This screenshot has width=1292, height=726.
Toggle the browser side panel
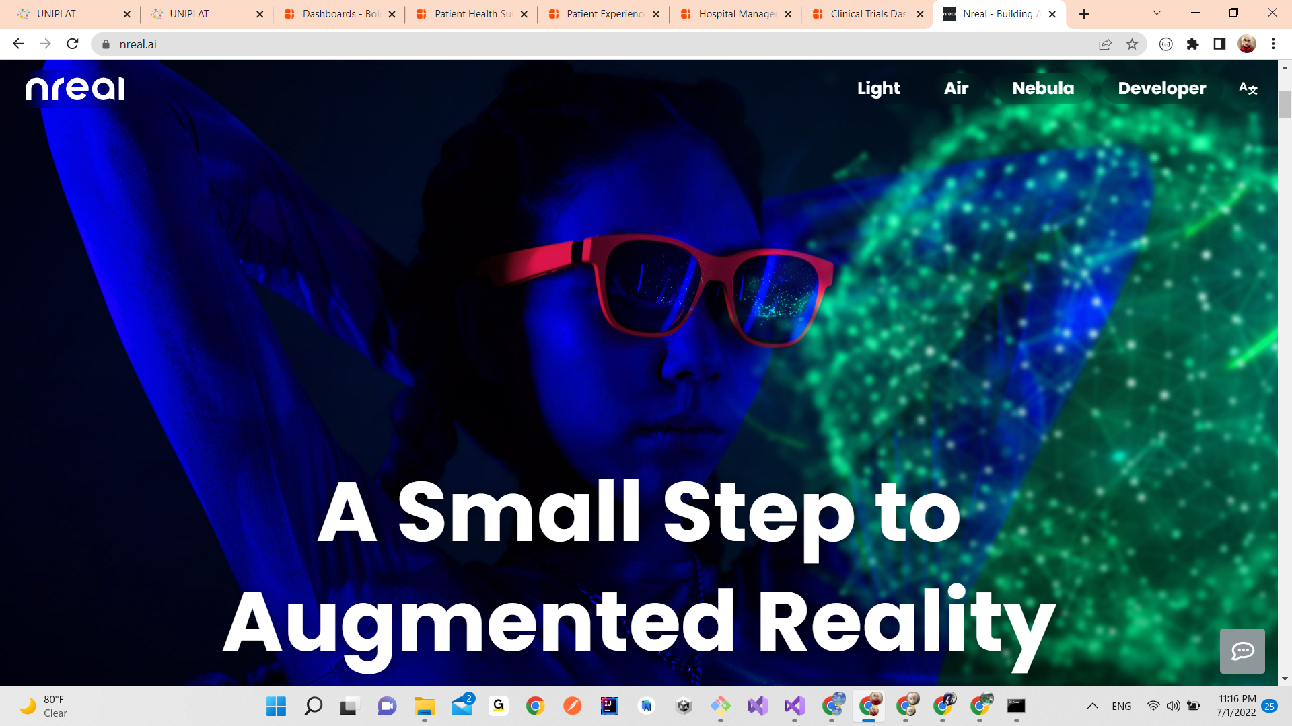coord(1219,44)
